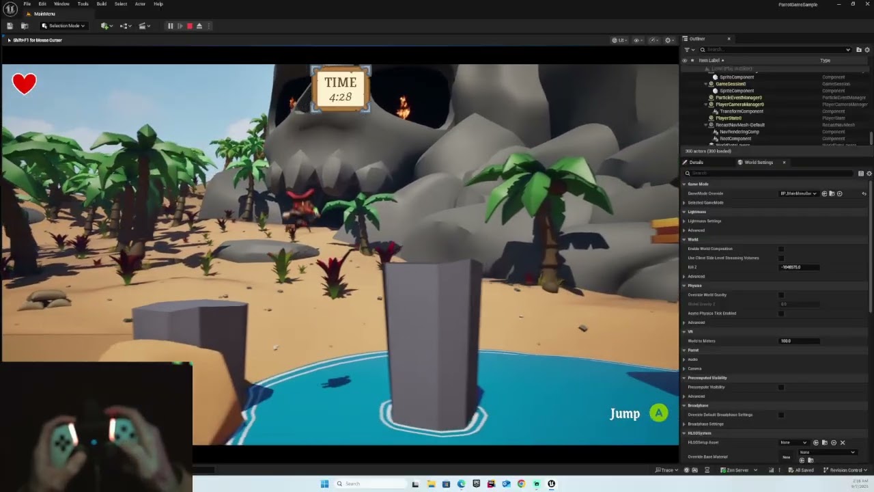Viewport: 874px width, 492px height.
Task: Expand the Parrot Camera section
Action: tap(685, 369)
